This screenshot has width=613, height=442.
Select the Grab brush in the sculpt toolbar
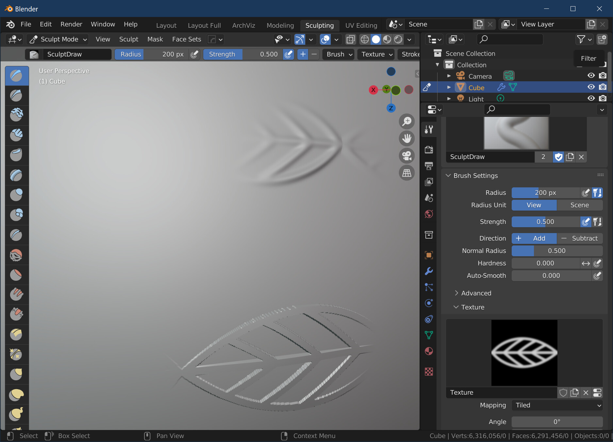[17, 374]
